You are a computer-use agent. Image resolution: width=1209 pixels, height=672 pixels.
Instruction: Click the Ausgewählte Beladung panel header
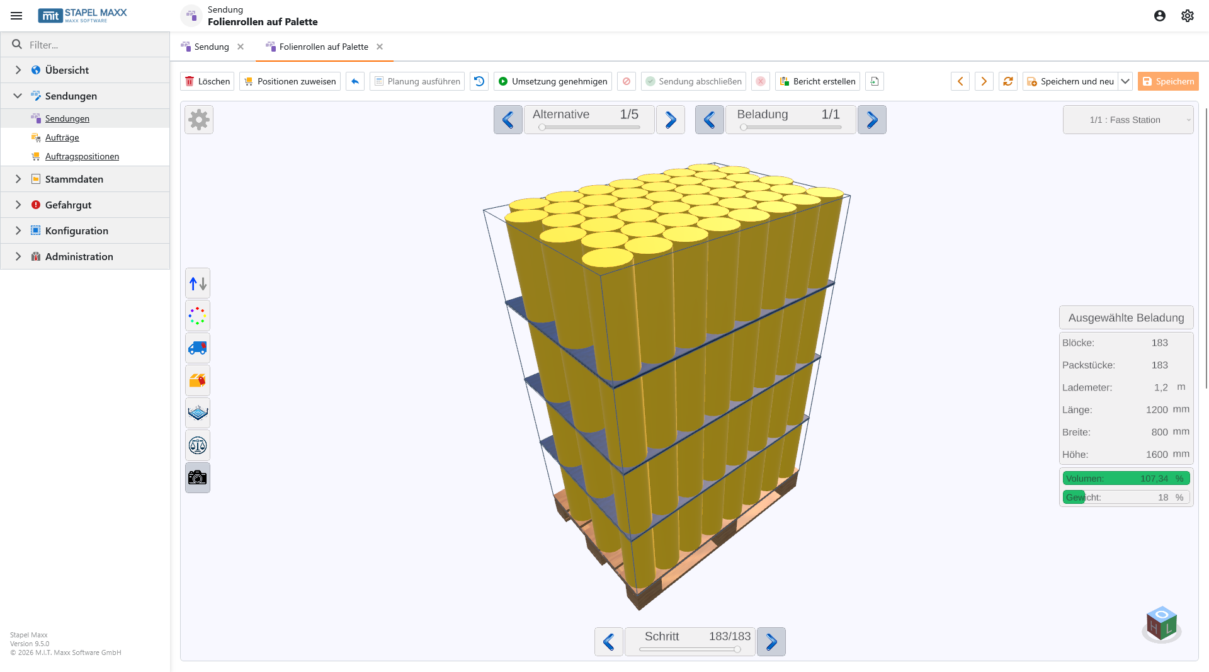click(x=1127, y=317)
